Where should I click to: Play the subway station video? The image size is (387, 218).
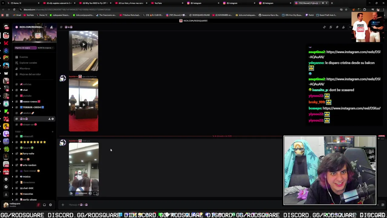pos(83,45)
